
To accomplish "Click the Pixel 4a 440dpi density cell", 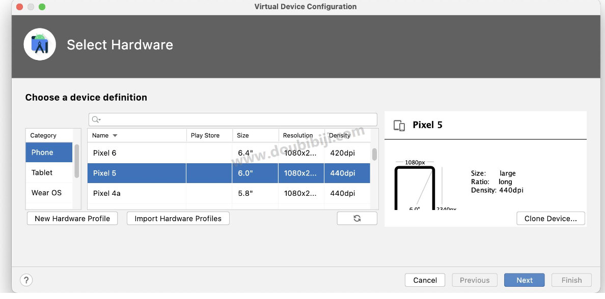I will point(347,193).
